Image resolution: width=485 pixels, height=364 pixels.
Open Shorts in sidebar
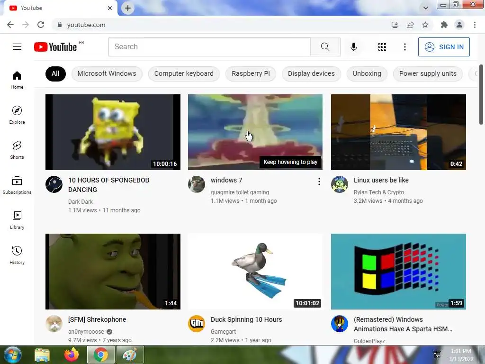click(17, 150)
